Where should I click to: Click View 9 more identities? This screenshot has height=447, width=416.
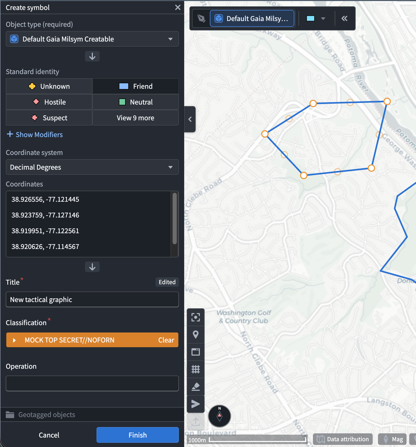[136, 118]
